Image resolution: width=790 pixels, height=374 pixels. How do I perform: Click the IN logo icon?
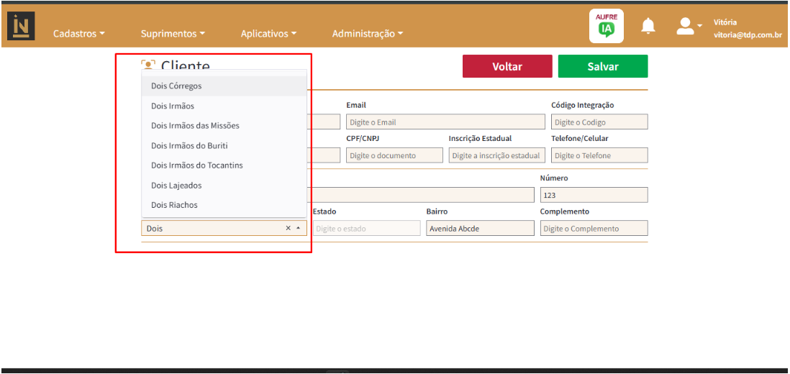21,27
